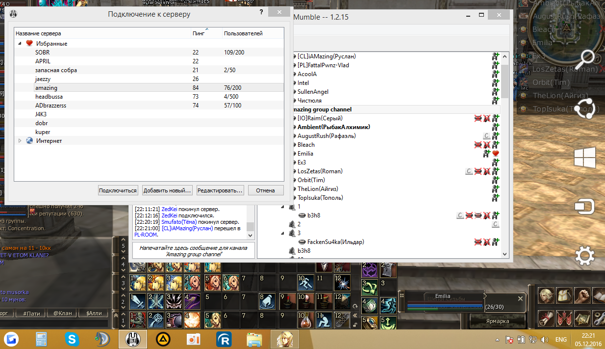
Task: Click the Mumble chat message input field
Action: [193, 251]
